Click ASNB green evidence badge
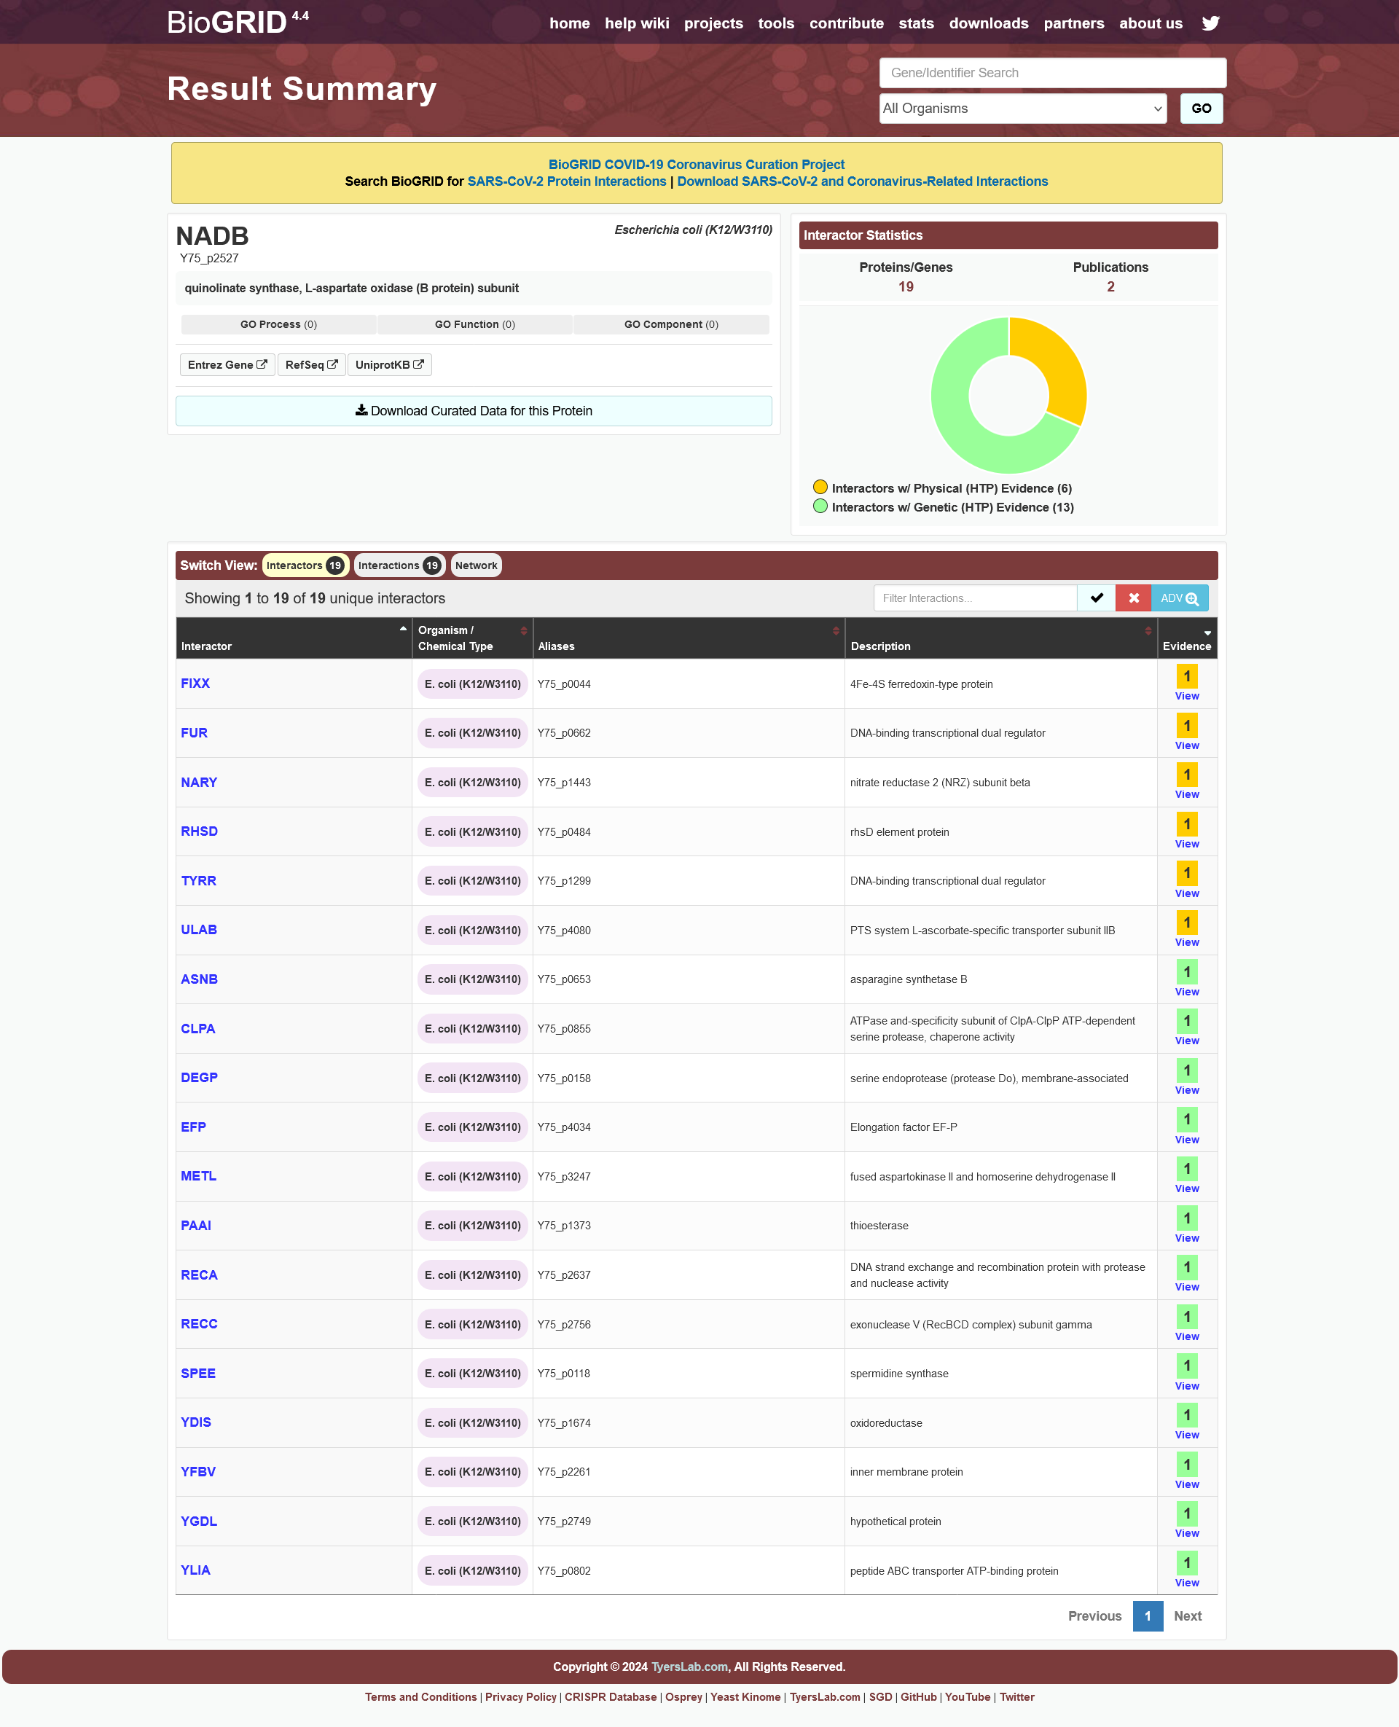 coord(1186,972)
